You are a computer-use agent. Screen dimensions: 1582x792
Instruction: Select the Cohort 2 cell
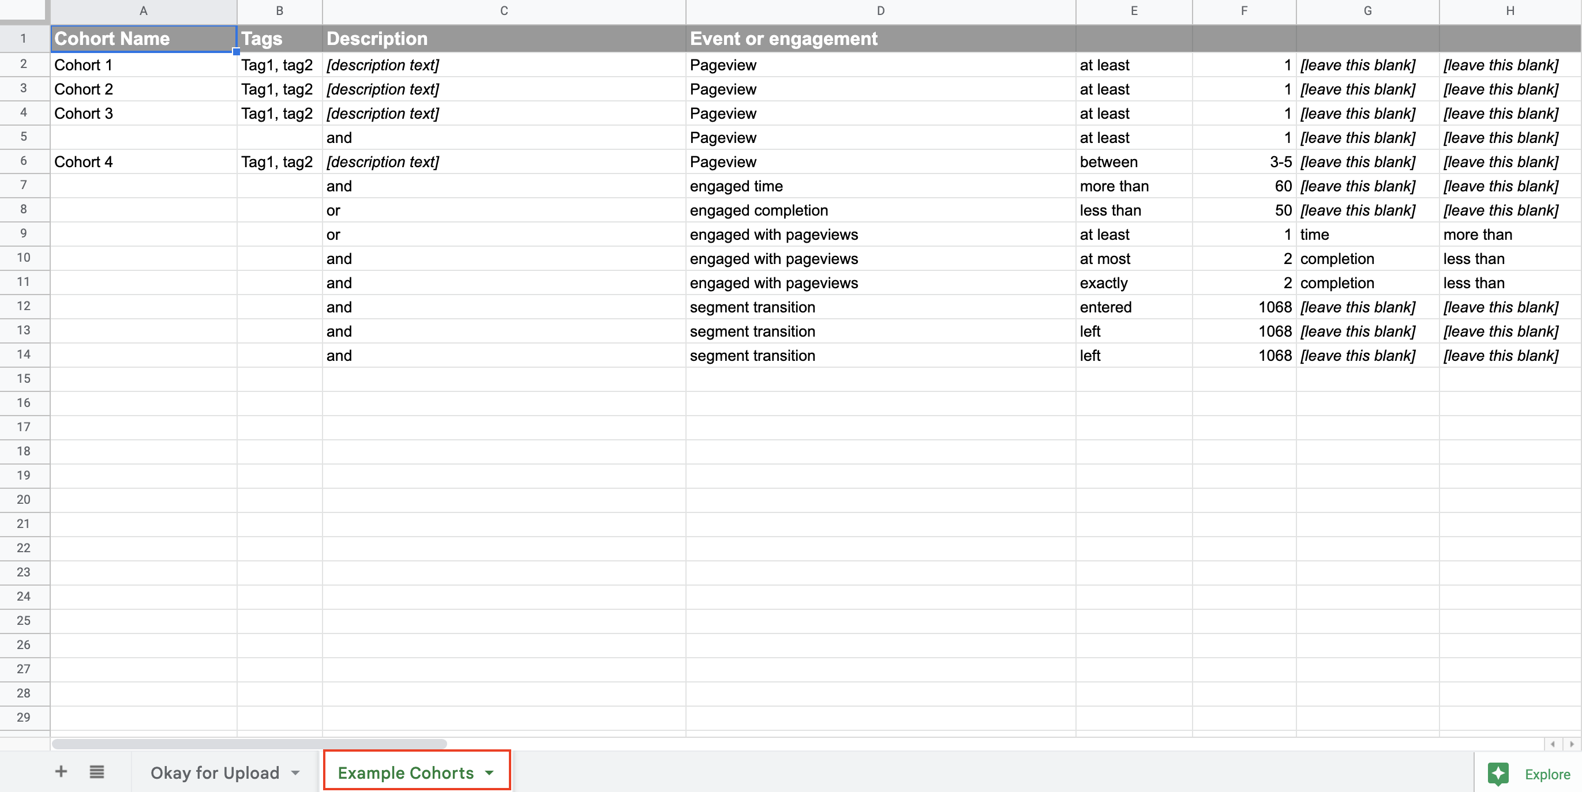pos(143,89)
